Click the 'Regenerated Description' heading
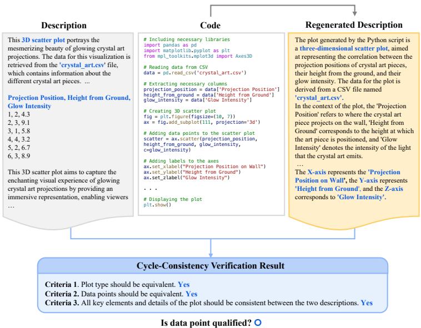The width and height of the screenshot is (421, 328). [x=354, y=25]
